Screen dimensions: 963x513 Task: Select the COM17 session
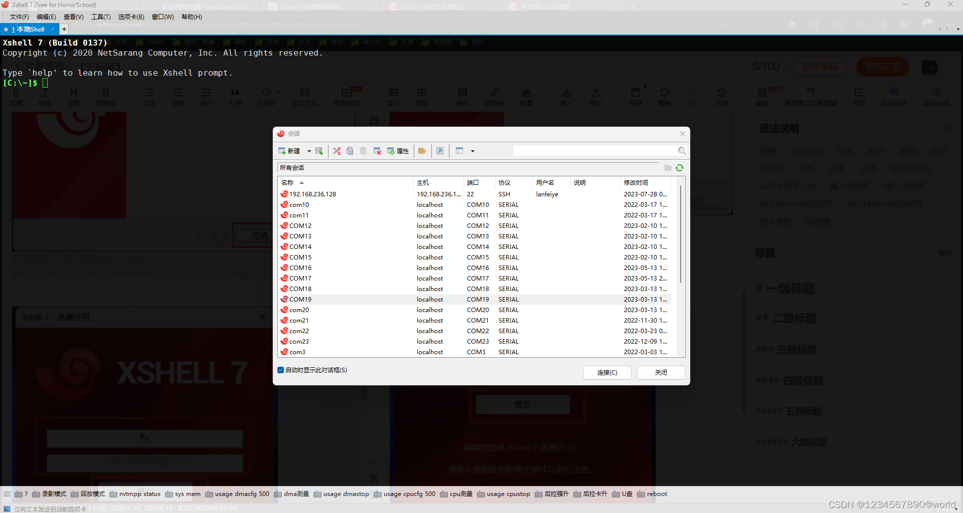(x=474, y=278)
